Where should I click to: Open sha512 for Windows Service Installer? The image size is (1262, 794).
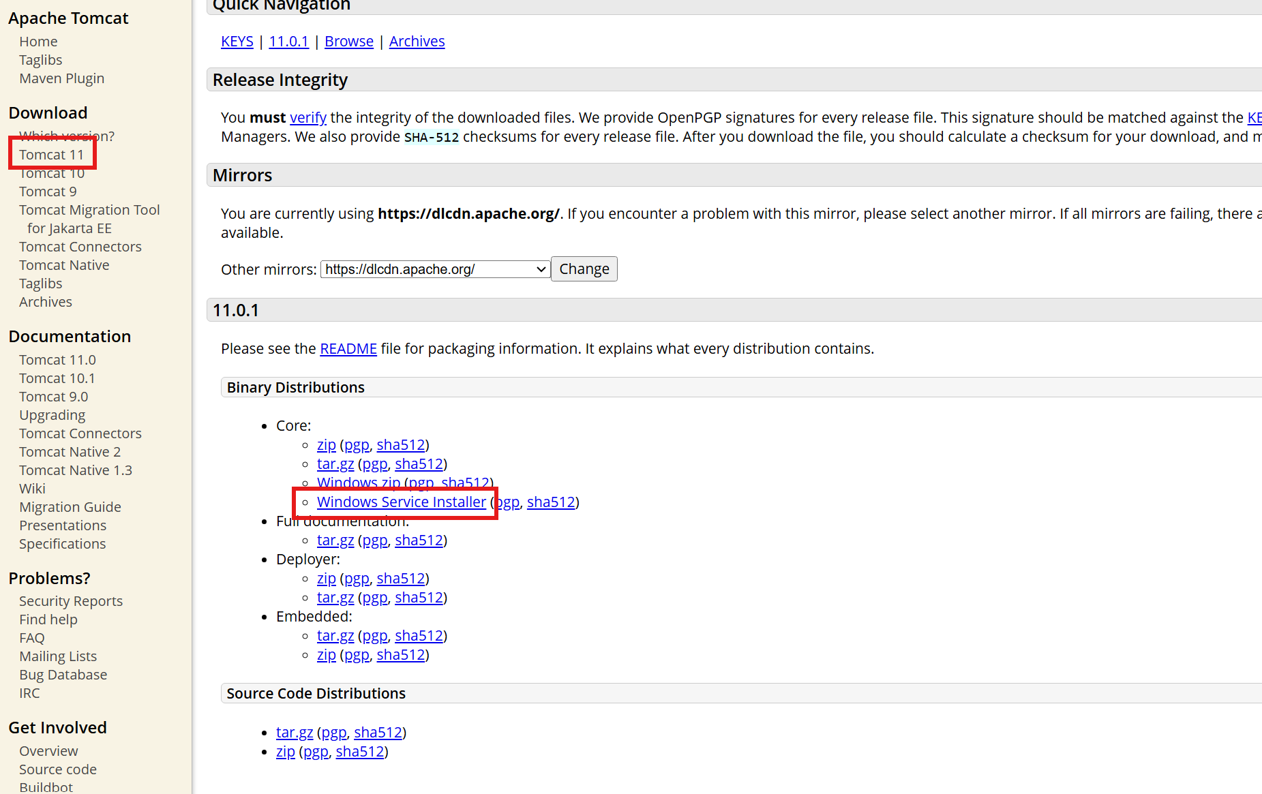click(551, 502)
